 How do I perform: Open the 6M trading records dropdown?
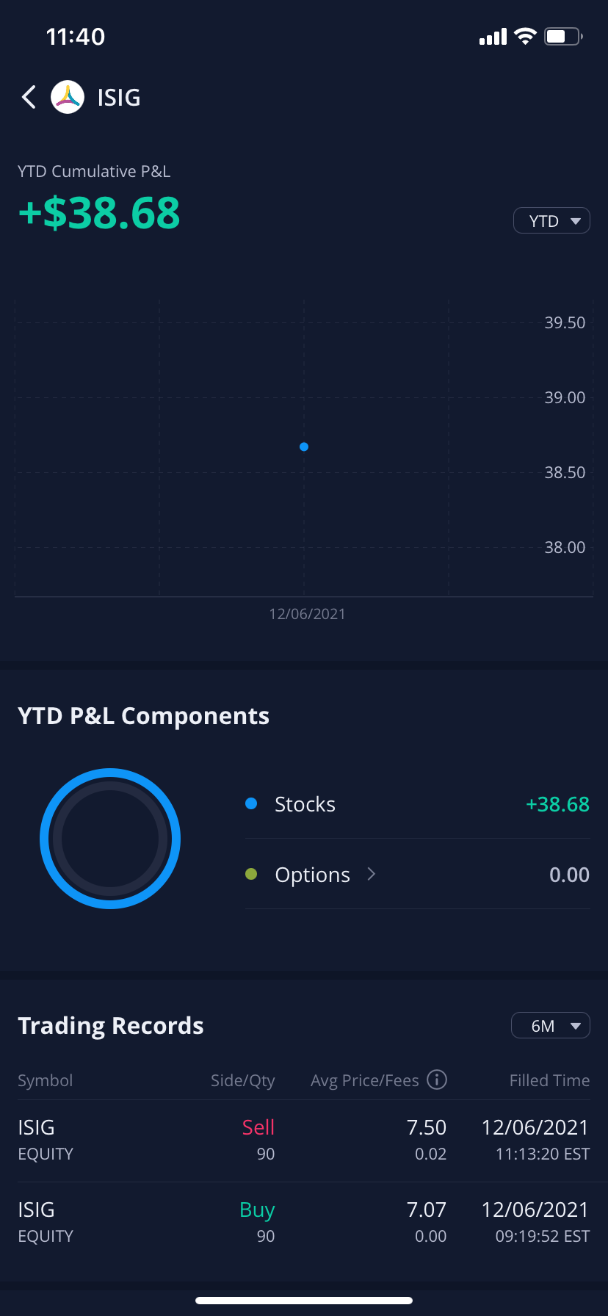550,1026
